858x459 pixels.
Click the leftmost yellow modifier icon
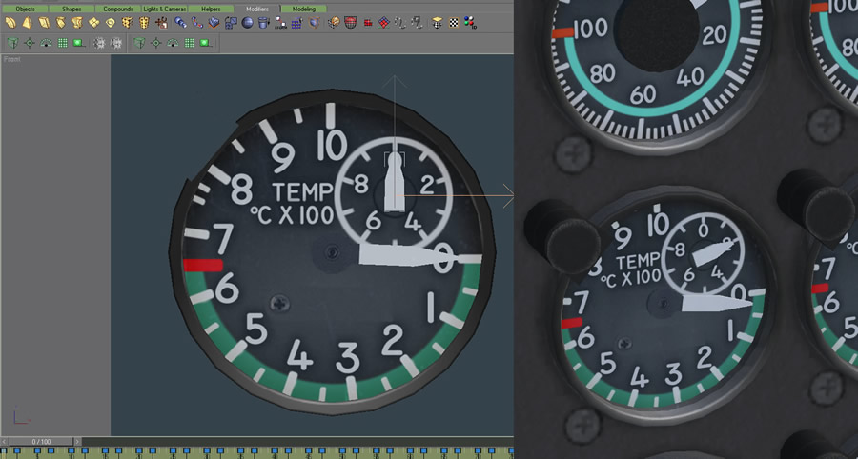pyautogui.click(x=10, y=22)
